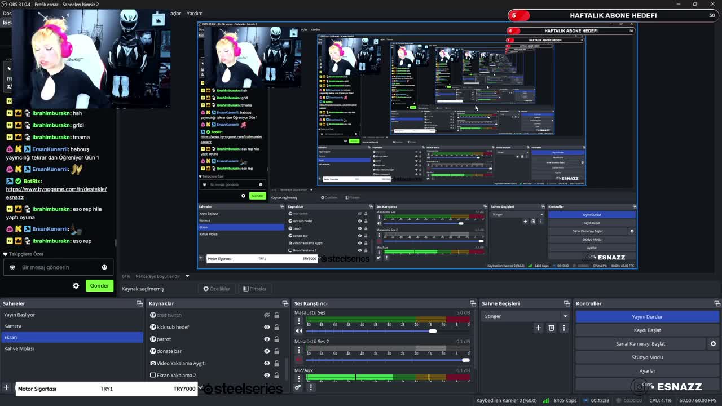This screenshot has height=406, width=722.
Task: Open the Yardım menu
Action: point(195,13)
